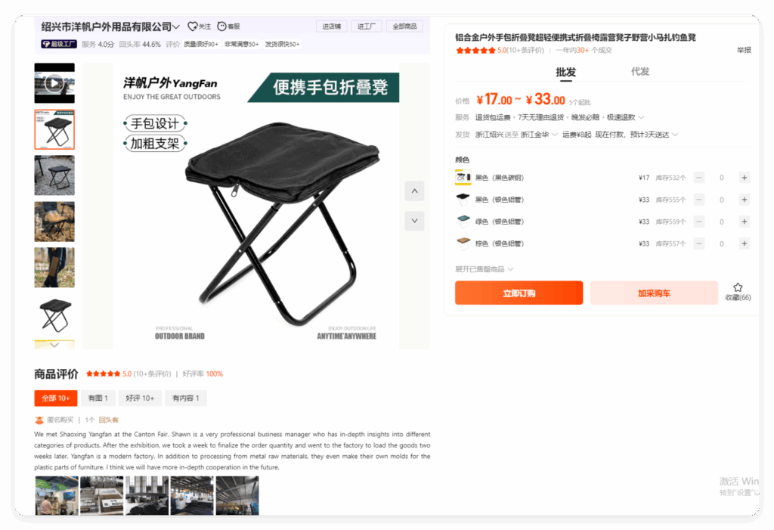This screenshot has height=530, width=774.
Task: Switch to the 代发 tab
Action: [x=639, y=72]
